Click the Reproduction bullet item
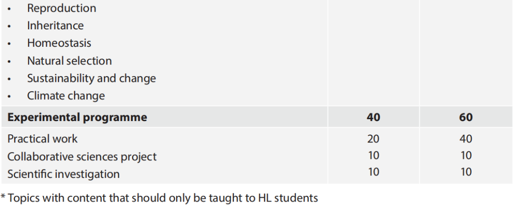The height and width of the screenshot is (210, 513). pyautogui.click(x=61, y=8)
